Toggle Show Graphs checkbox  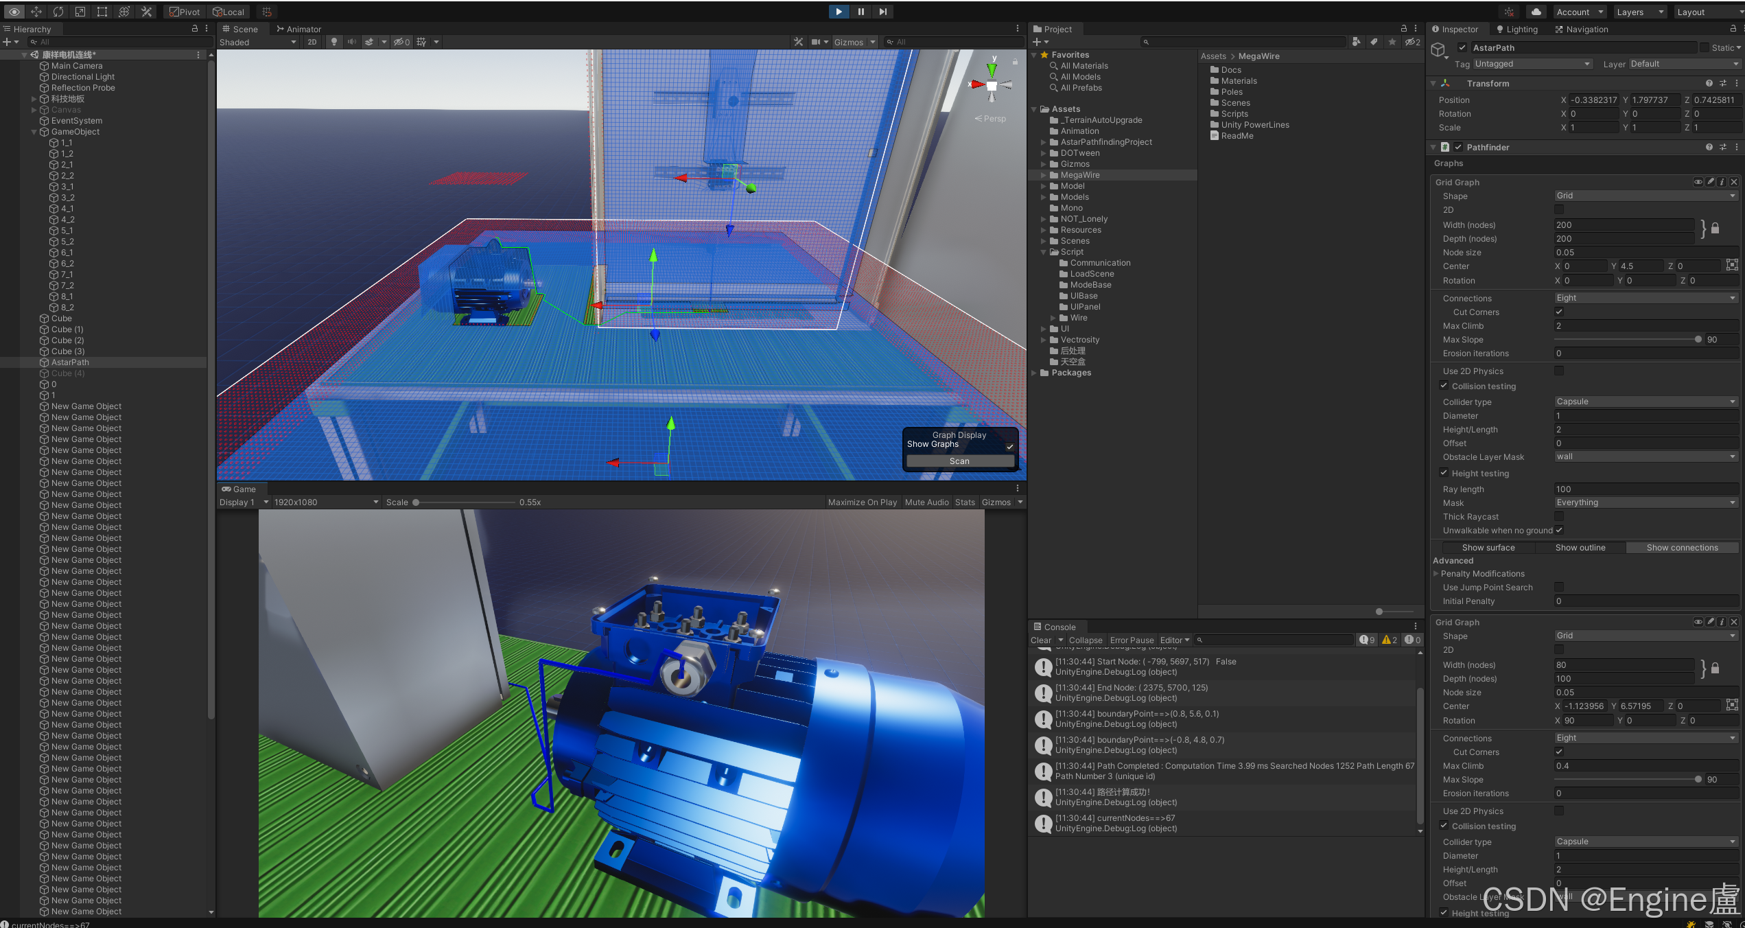tap(1009, 446)
